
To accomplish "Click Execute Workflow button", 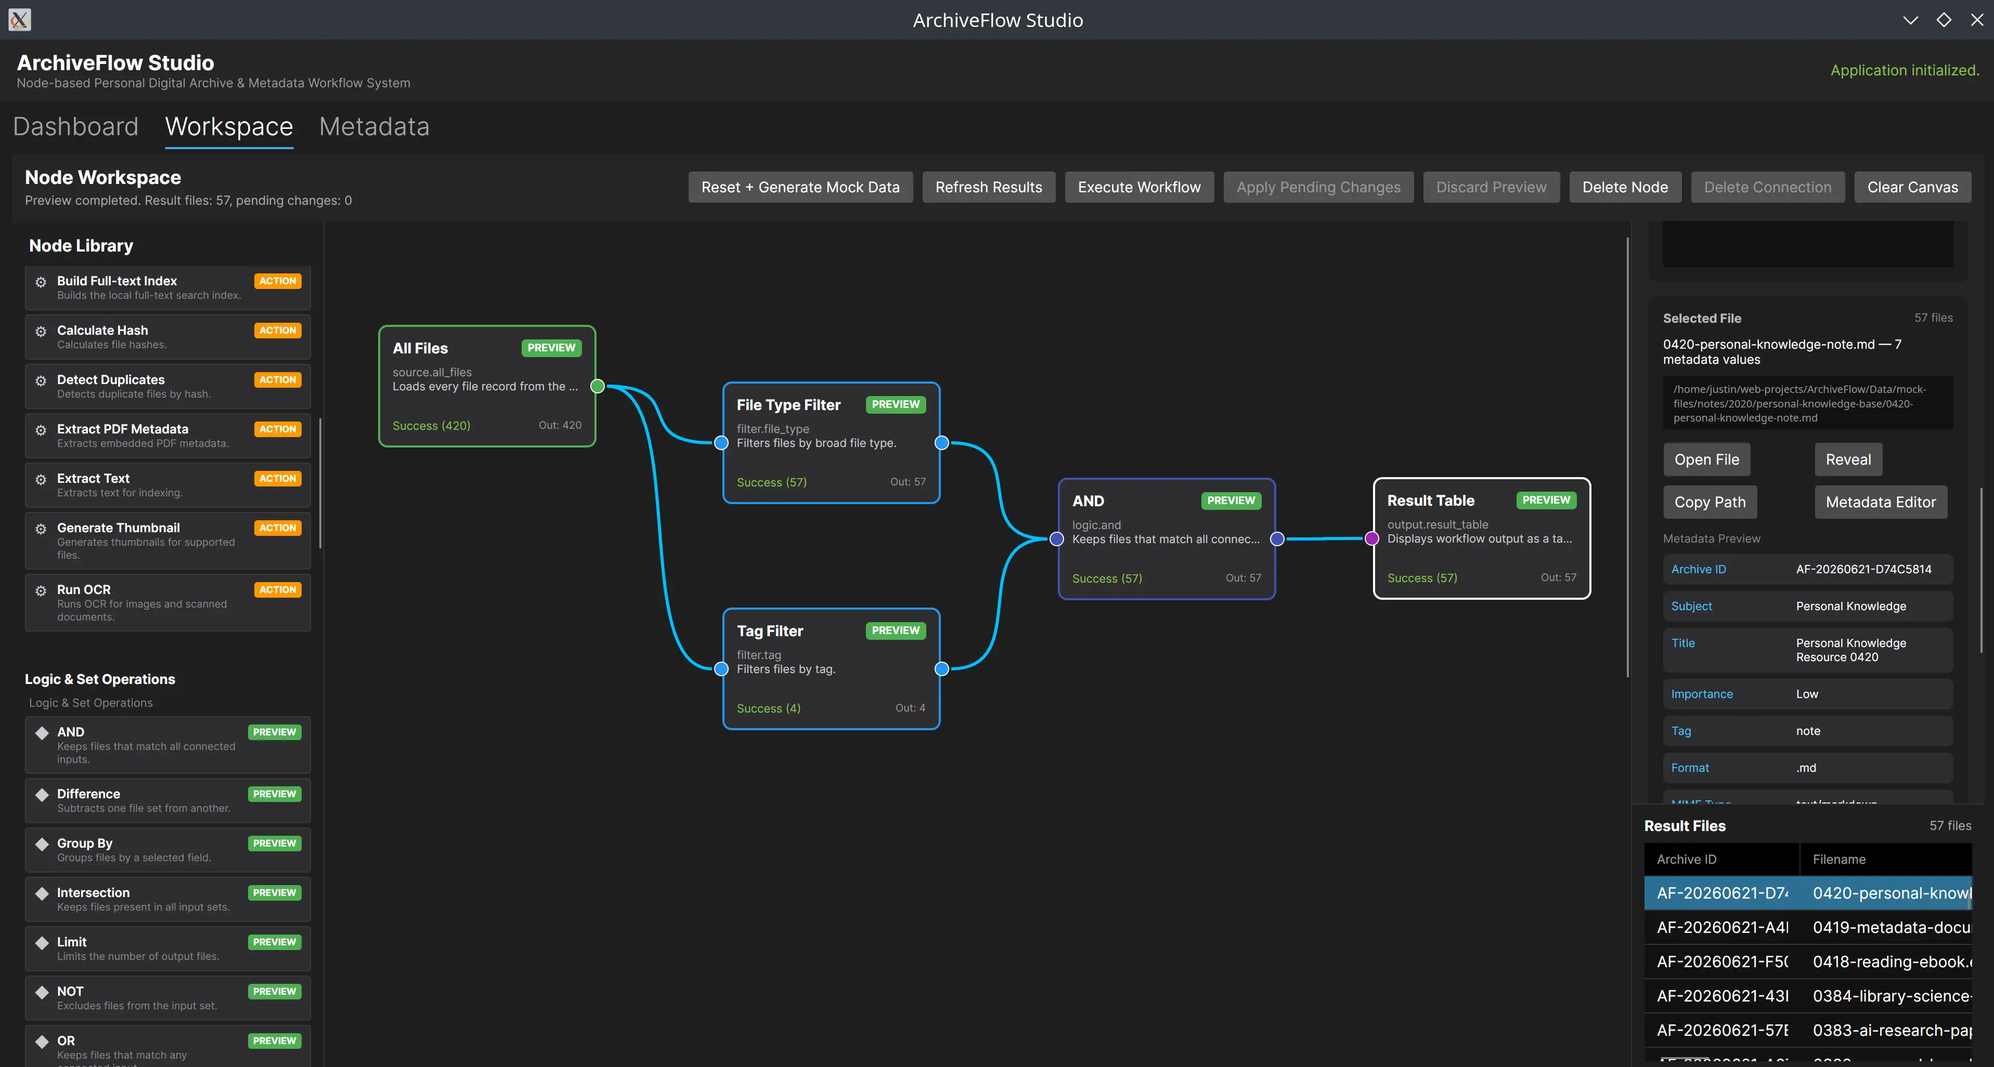I will [1138, 187].
